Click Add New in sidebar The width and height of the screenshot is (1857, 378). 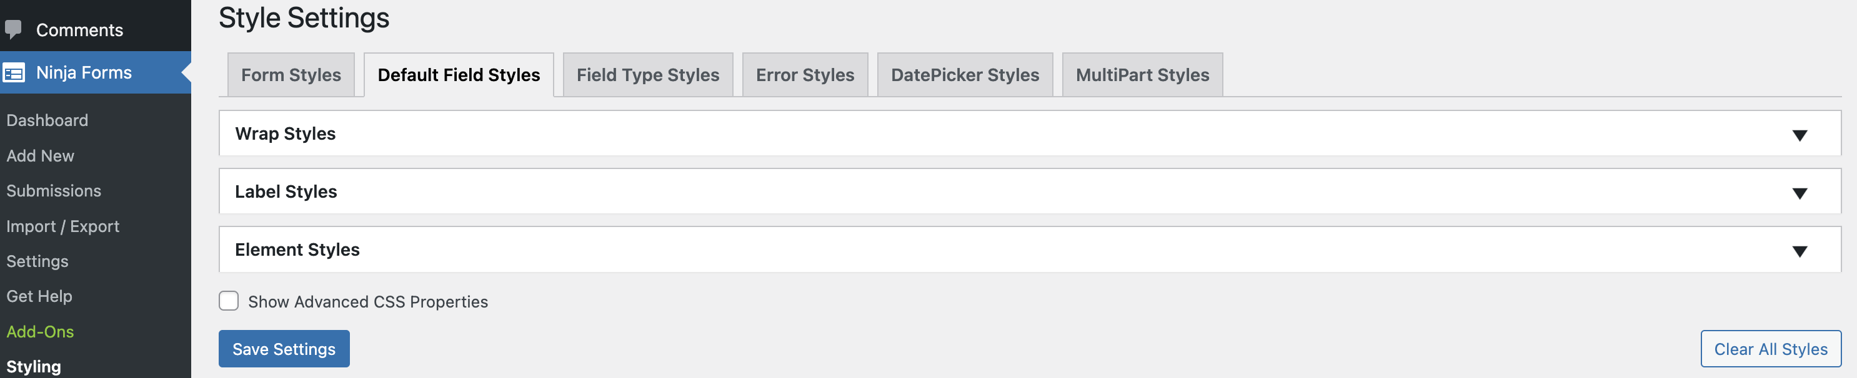[41, 155]
